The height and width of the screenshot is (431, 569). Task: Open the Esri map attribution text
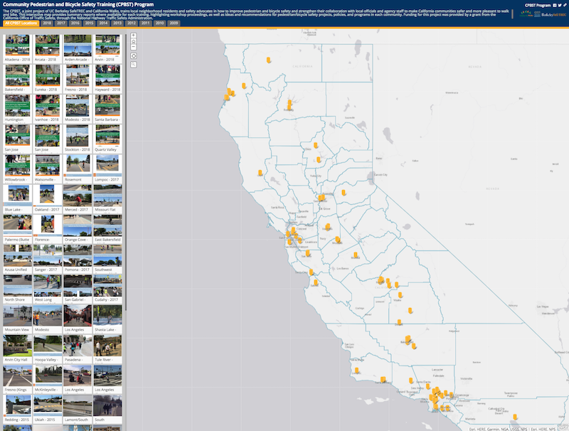point(512,429)
